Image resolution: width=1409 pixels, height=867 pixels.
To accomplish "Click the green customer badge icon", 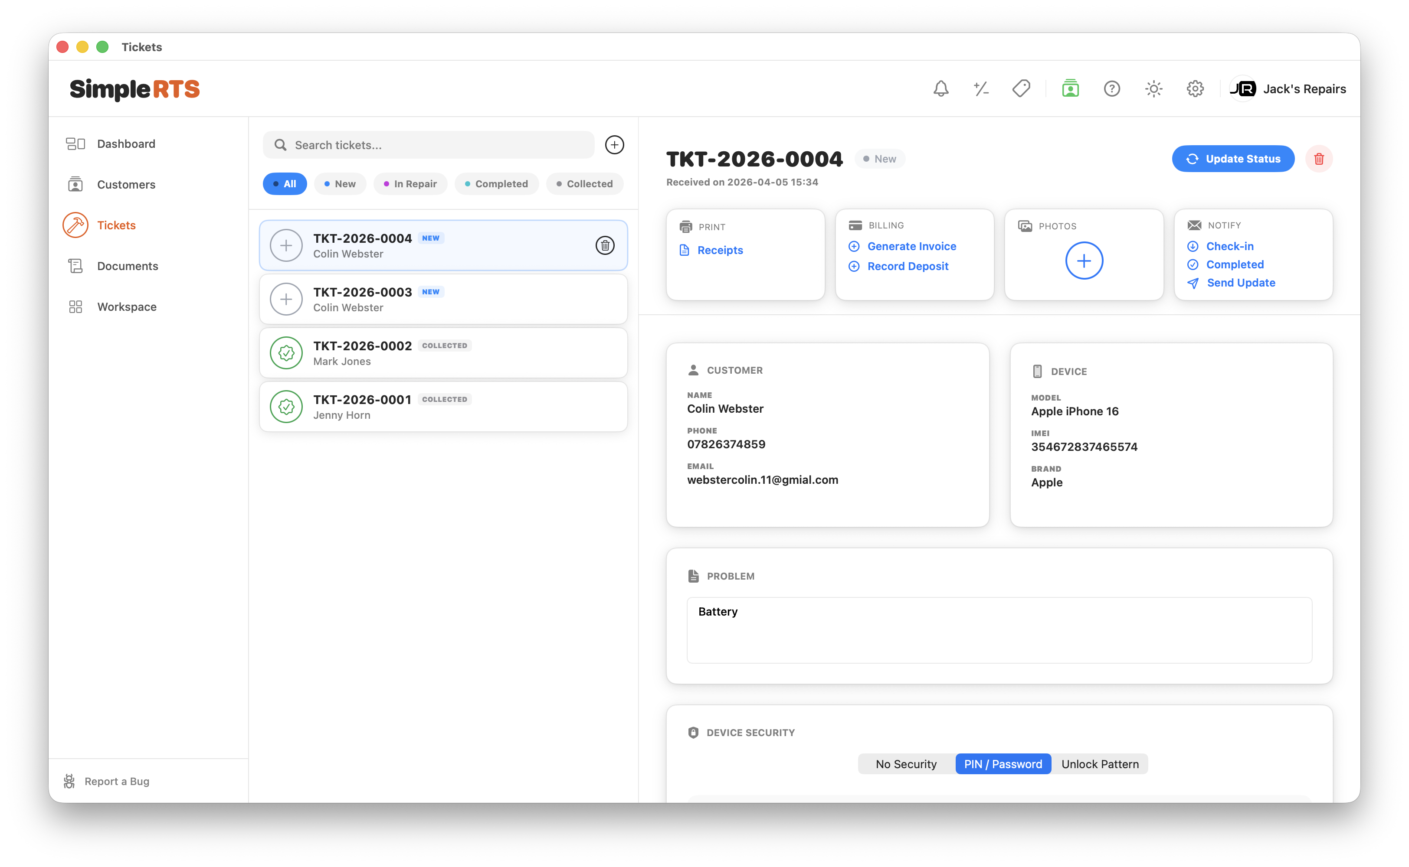I will pos(1071,89).
